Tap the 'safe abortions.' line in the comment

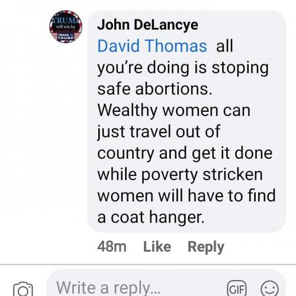(155, 89)
